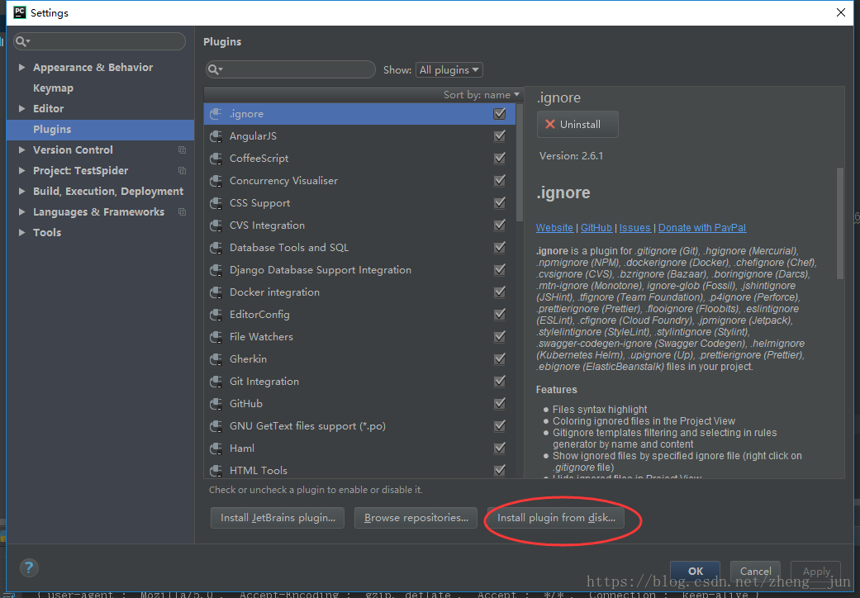Click the Gherkin plugin icon
This screenshot has width=860, height=598.
(x=216, y=359)
